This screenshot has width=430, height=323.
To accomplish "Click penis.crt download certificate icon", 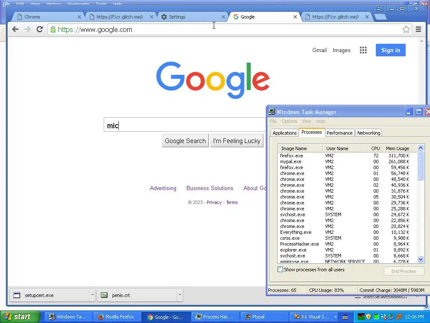I will [x=104, y=295].
